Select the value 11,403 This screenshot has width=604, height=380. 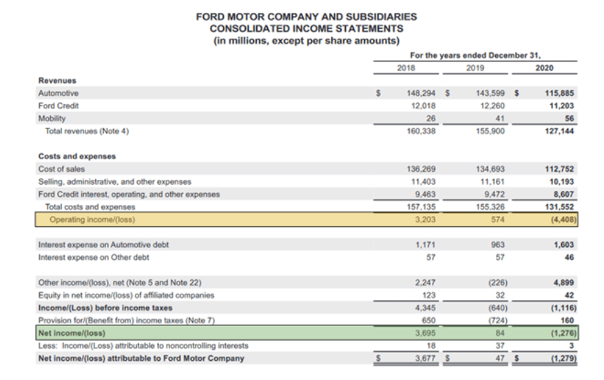point(424,181)
